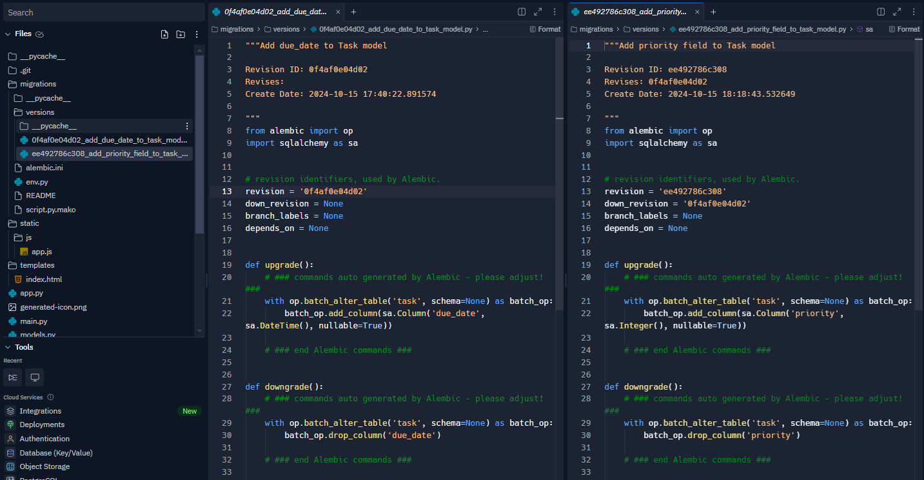
Task: Switch to the 0f4af0e04d02_add_due_date tab
Action: pyautogui.click(x=275, y=12)
